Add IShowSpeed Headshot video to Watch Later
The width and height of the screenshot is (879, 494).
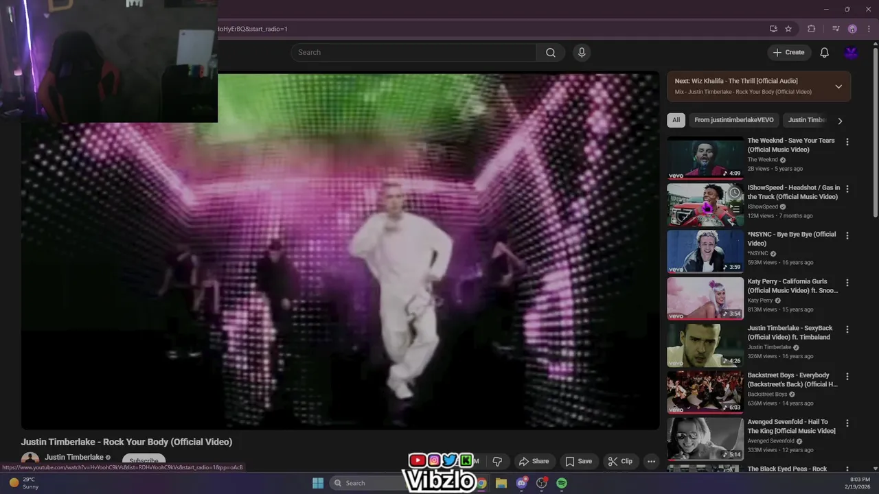pos(735,193)
